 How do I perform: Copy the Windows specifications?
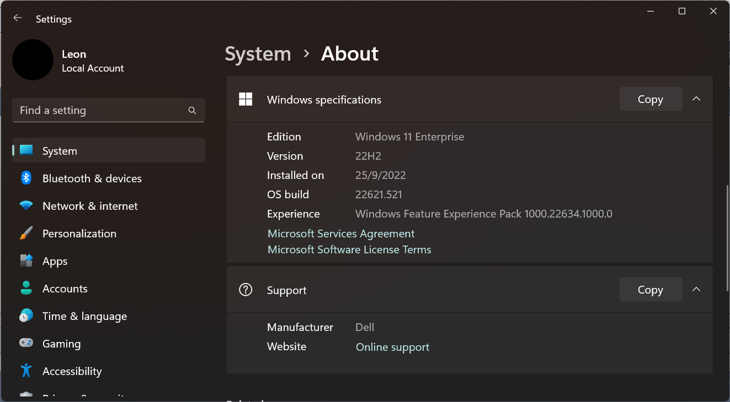(651, 99)
